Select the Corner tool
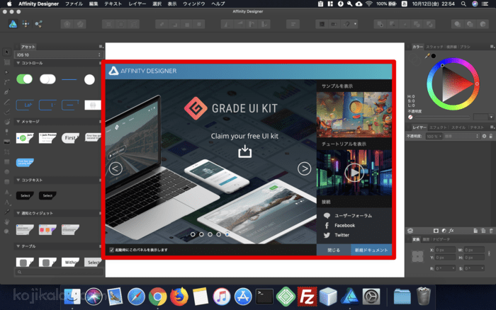Image resolution: width=496 pixels, height=310 pixels. [6, 82]
